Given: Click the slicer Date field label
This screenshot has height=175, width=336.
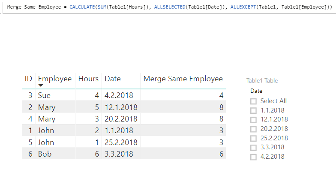Looking at the screenshot, I should [256, 91].
